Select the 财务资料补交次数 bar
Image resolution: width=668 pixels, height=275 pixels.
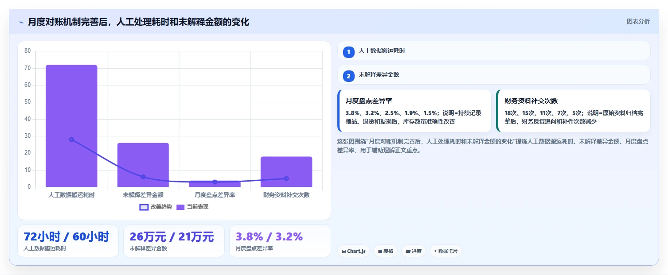coord(286,172)
